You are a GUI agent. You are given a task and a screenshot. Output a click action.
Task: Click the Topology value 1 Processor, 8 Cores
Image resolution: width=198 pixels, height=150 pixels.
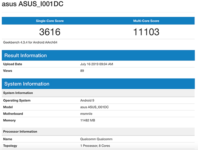(x=95, y=146)
